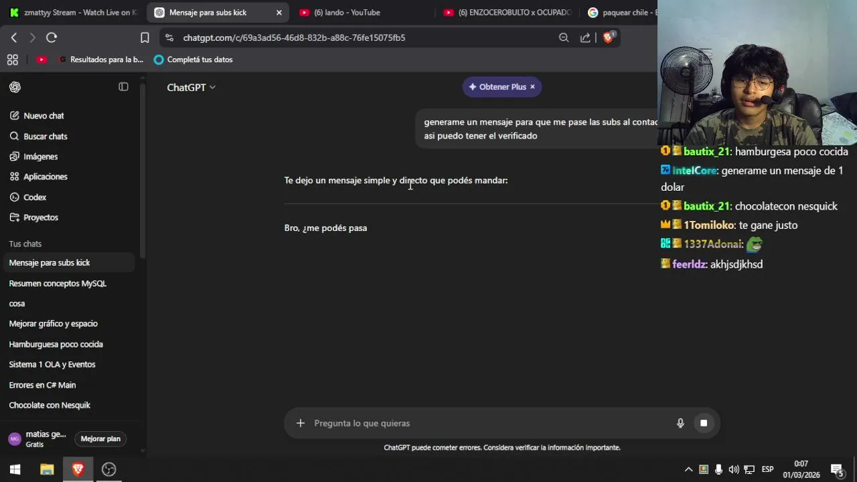The width and height of the screenshot is (857, 482).
Task: Click the network icon in system tray
Action: pyautogui.click(x=749, y=469)
